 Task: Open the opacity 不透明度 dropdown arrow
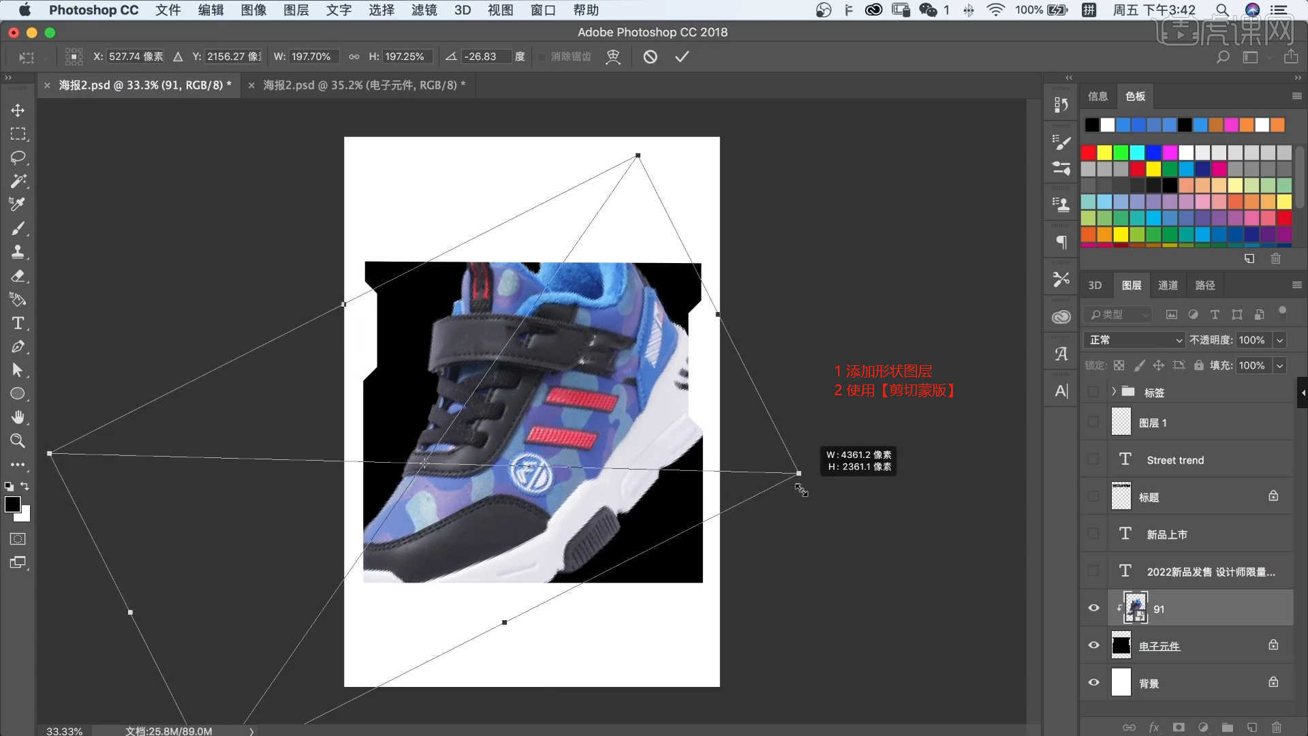1279,339
